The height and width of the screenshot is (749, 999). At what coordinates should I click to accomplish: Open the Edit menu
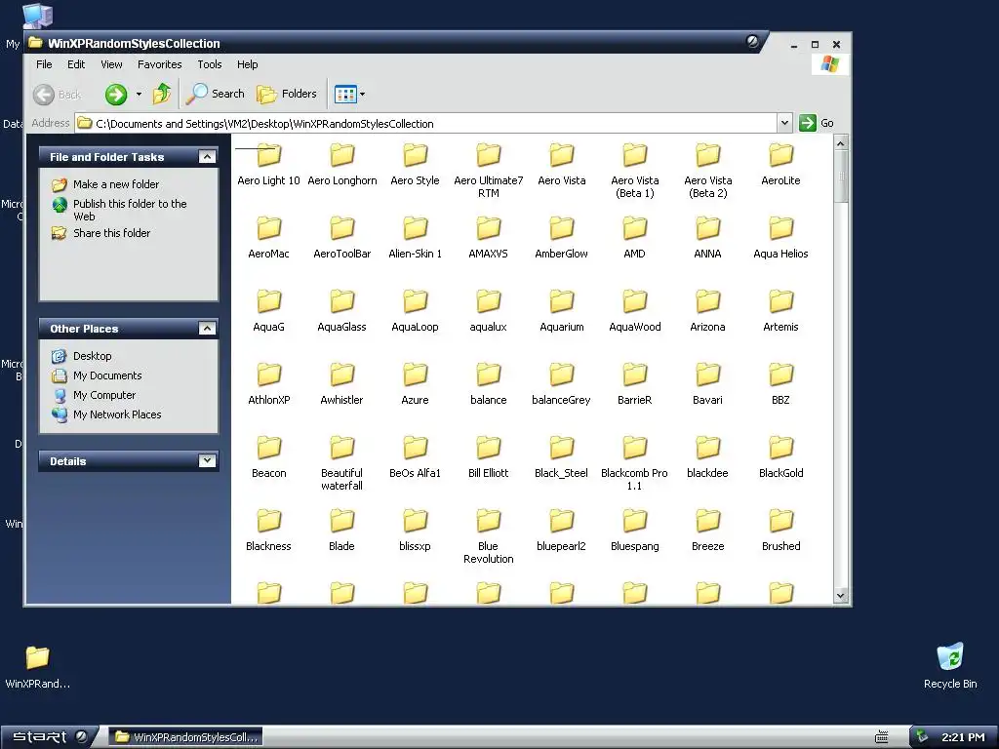[x=76, y=64]
